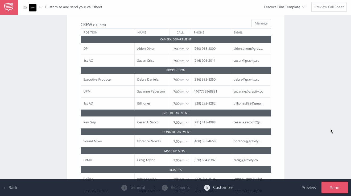Click the Gravity project icon
This screenshot has width=351, height=196.
pos(32,7)
